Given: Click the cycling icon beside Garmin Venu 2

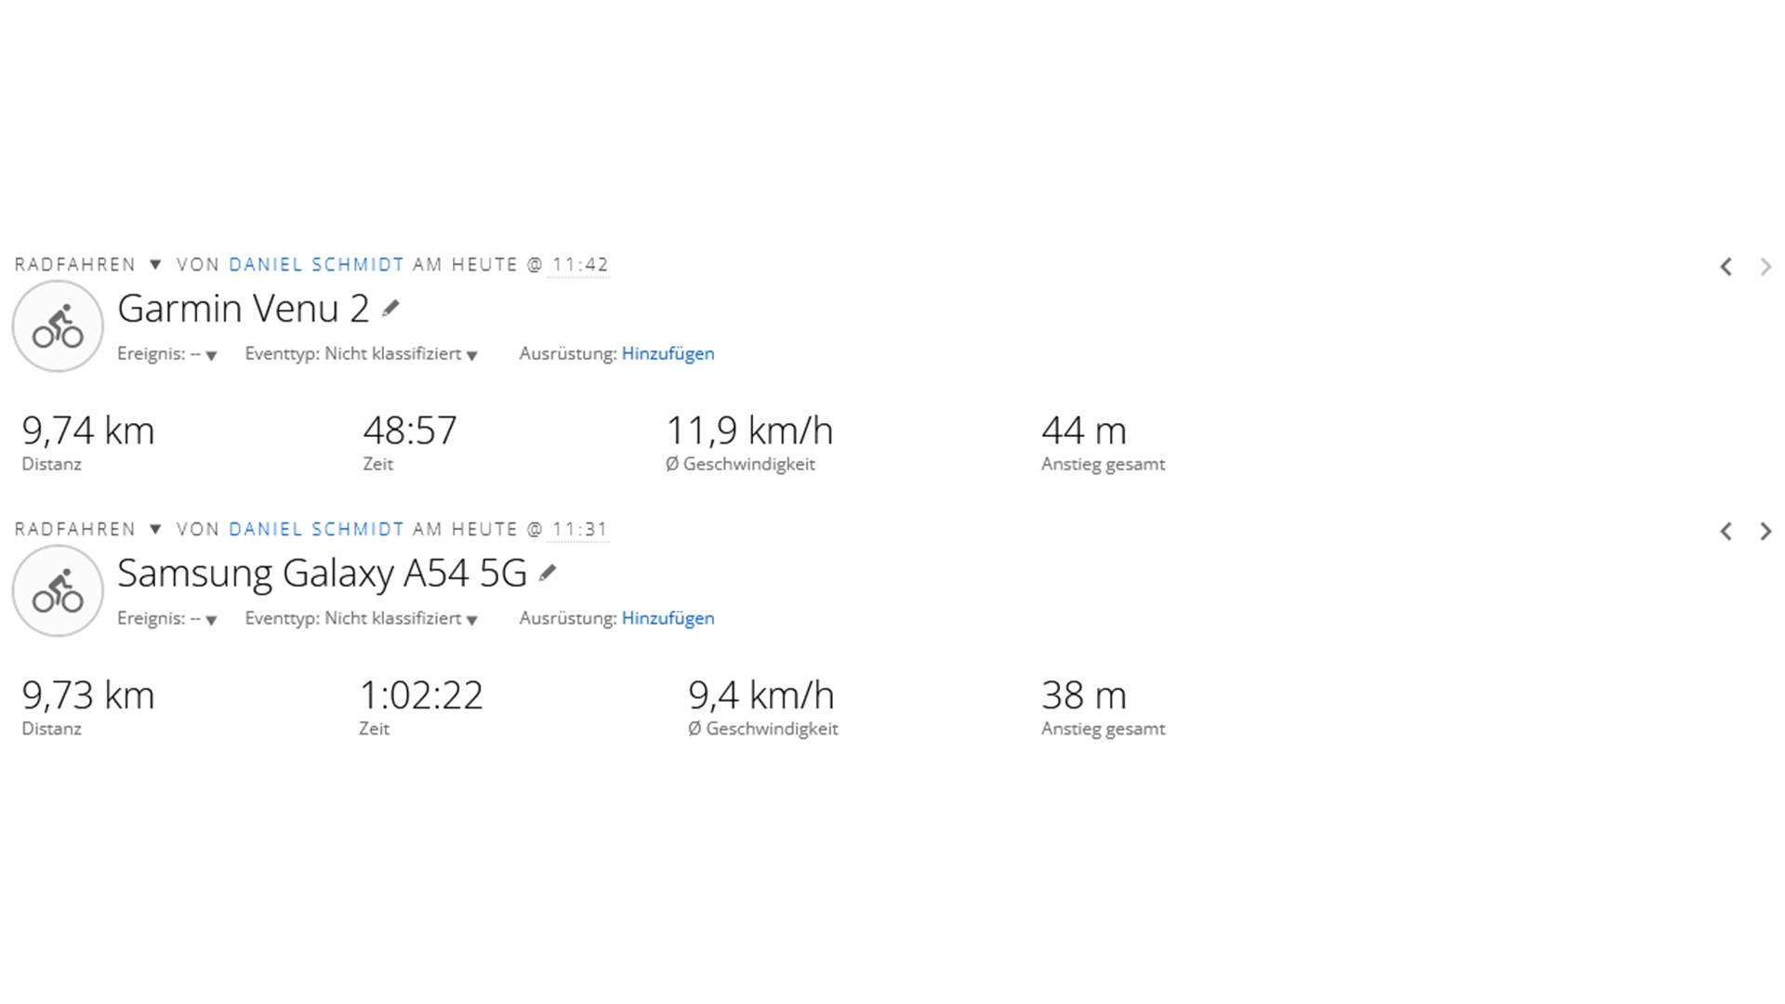Looking at the screenshot, I should (58, 326).
